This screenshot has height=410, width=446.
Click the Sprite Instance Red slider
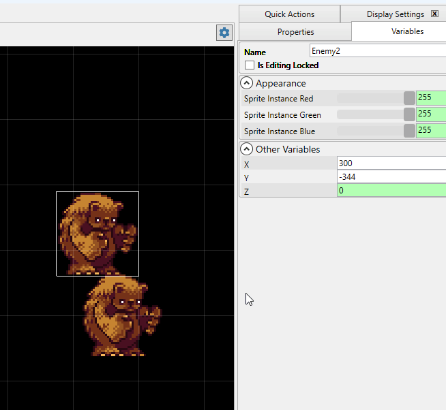click(x=376, y=98)
